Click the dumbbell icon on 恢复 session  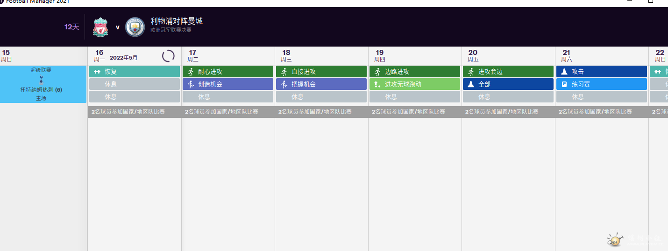[x=97, y=72]
